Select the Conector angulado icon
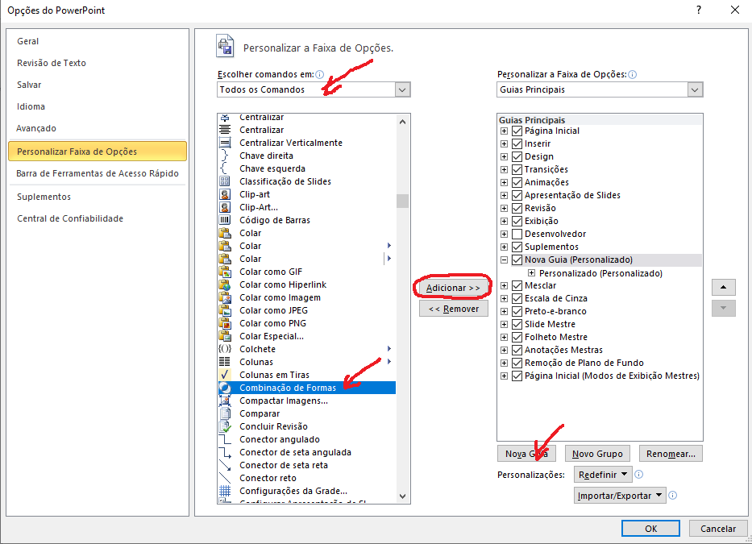This screenshot has width=752, height=544. (x=224, y=439)
